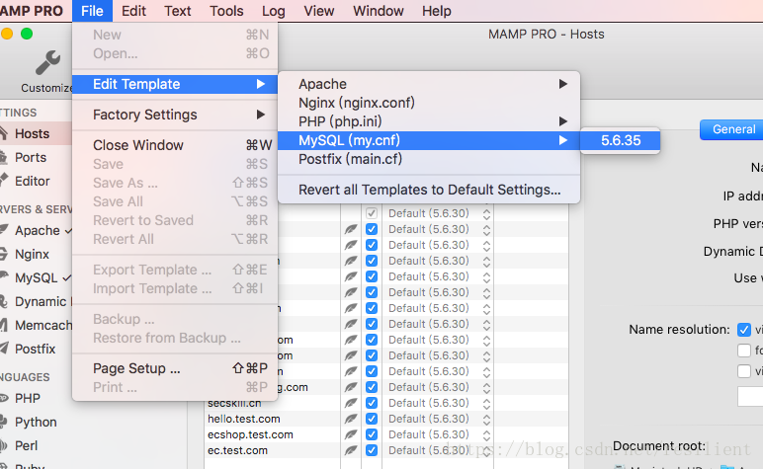Toggle the first Name resolution checkbox
The image size is (763, 469).
[743, 330]
